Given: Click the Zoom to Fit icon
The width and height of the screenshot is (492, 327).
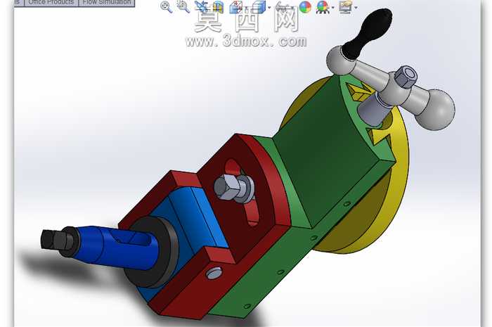Looking at the screenshot, I should (x=166, y=7).
